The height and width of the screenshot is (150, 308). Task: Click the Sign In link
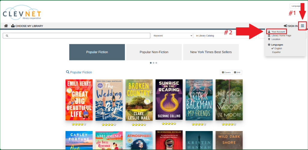(291, 26)
